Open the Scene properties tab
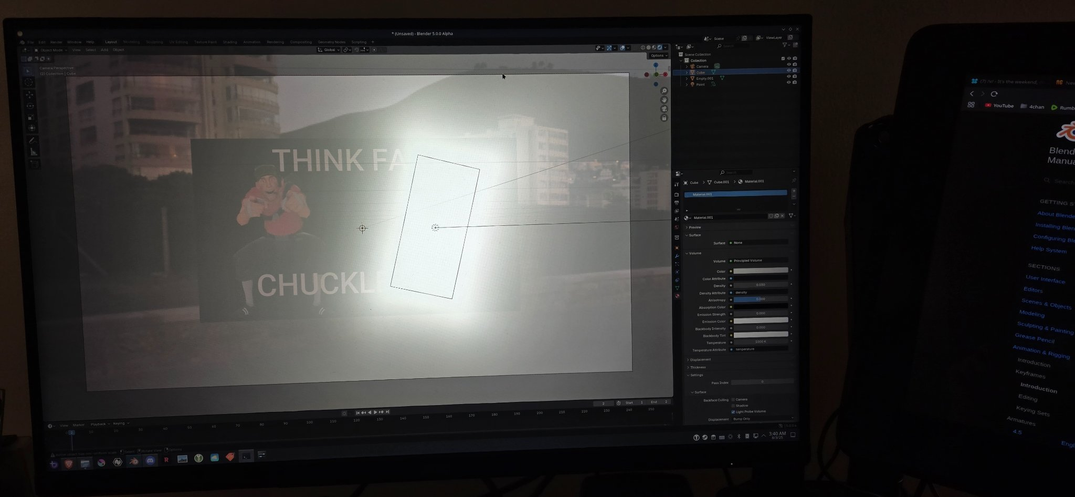Screen dimensions: 1075x497 click(677, 219)
